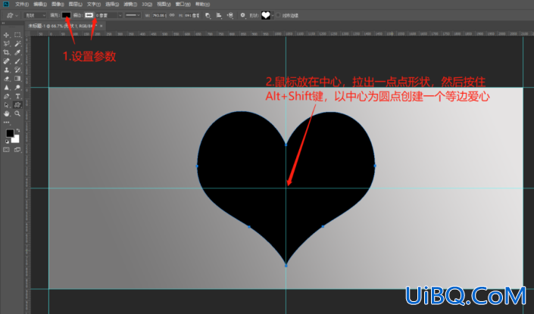This screenshot has width=534, height=314.
Task: Open the 视图 (View) menu
Action: click(x=164, y=4)
